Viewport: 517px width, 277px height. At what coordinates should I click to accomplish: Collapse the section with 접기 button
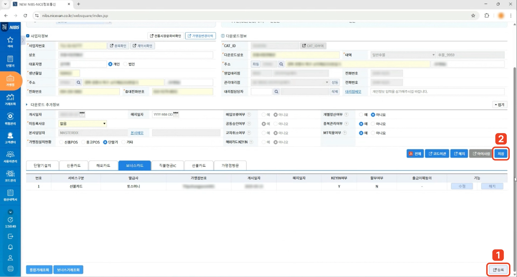point(499,105)
